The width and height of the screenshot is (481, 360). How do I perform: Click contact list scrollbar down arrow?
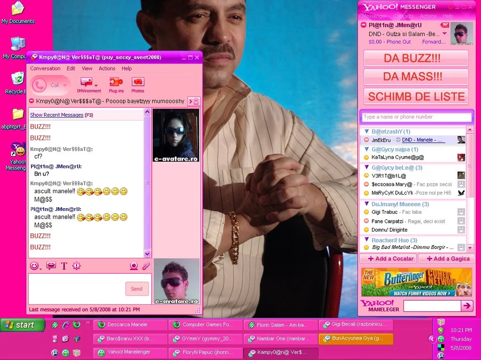tap(469, 248)
